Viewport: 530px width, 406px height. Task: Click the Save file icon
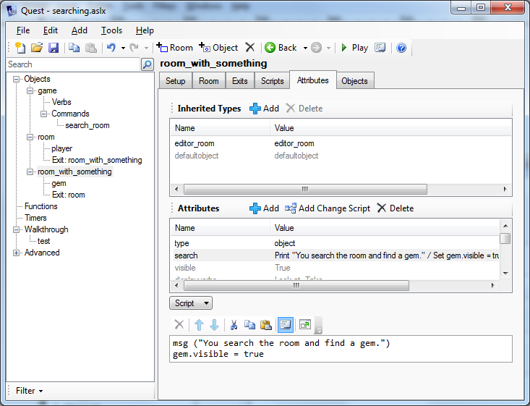54,48
